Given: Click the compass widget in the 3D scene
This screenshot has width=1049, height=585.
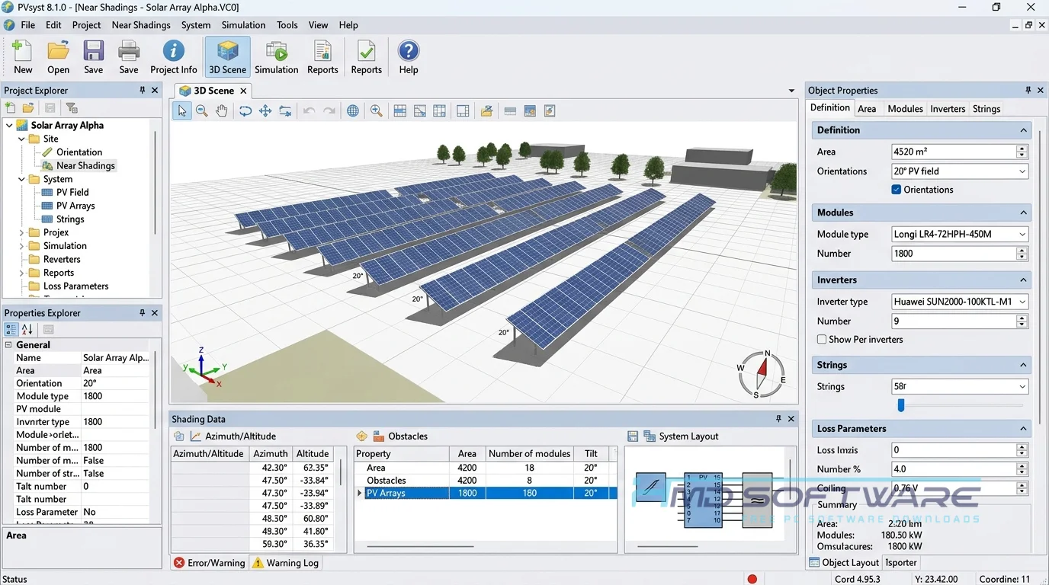Looking at the screenshot, I should tap(761, 374).
